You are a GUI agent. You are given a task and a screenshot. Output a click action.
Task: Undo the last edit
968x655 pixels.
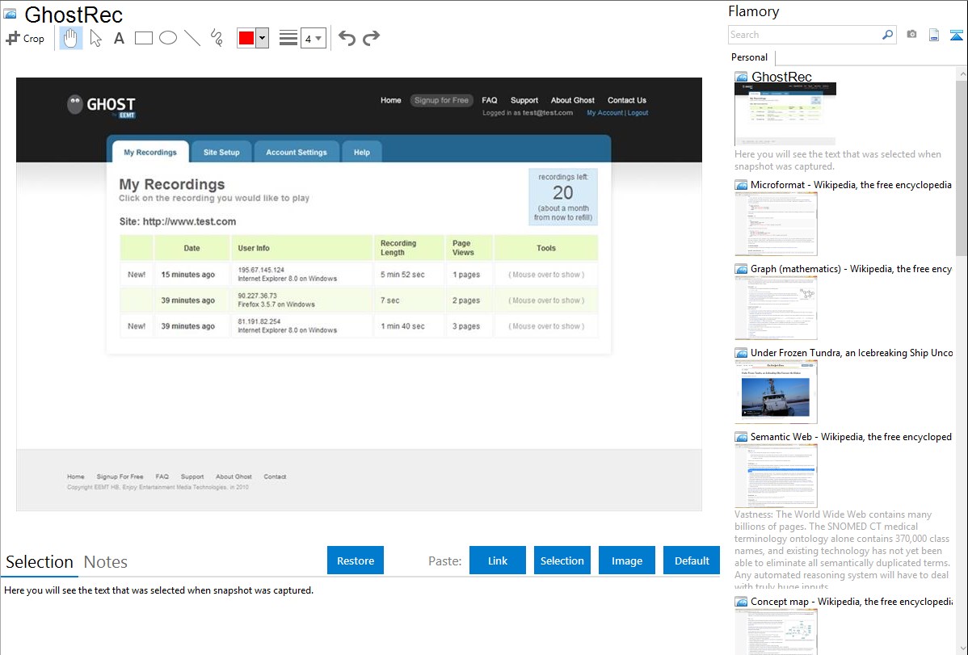click(347, 38)
